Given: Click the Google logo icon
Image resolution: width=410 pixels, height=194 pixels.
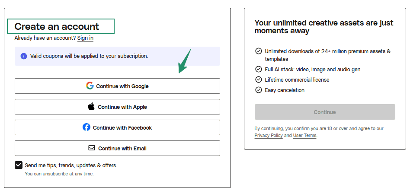Looking at the screenshot, I should click(x=90, y=86).
